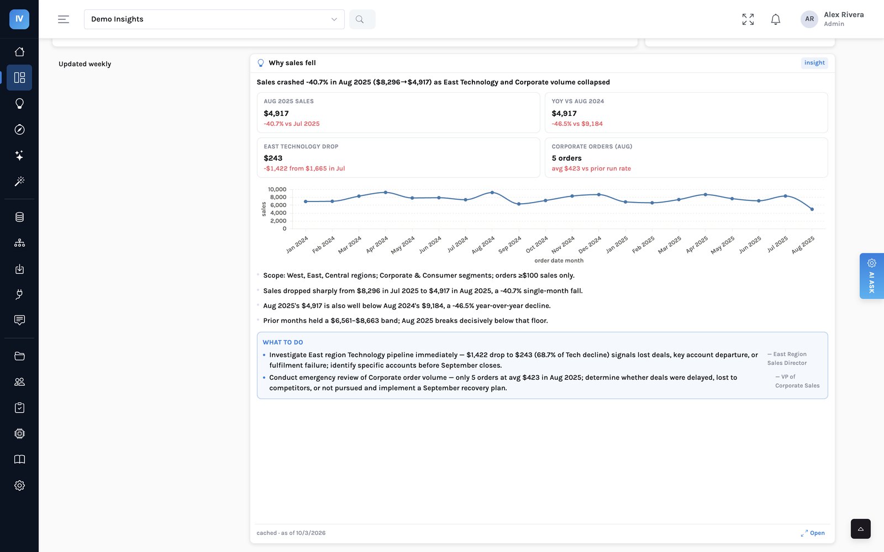Image resolution: width=884 pixels, height=552 pixels.
Task: Click the AUG 2025 SALES metric card
Action: tap(398, 113)
